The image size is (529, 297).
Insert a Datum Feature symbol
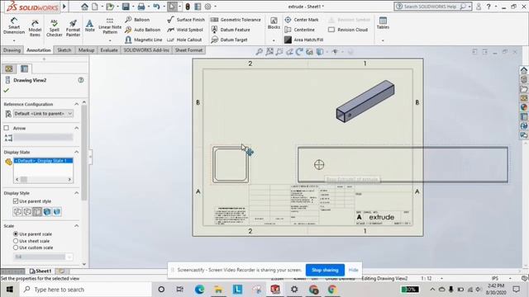pos(231,30)
